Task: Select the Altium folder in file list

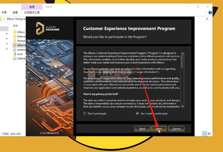Action: 20,32
